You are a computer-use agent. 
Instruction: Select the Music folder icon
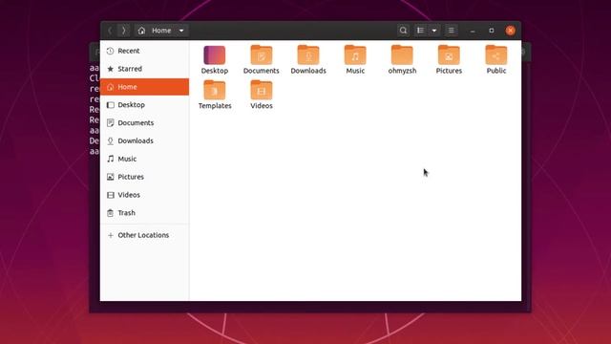tap(355, 55)
